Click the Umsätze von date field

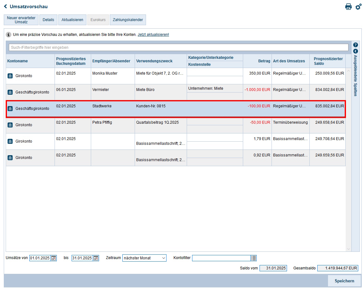pos(40,258)
